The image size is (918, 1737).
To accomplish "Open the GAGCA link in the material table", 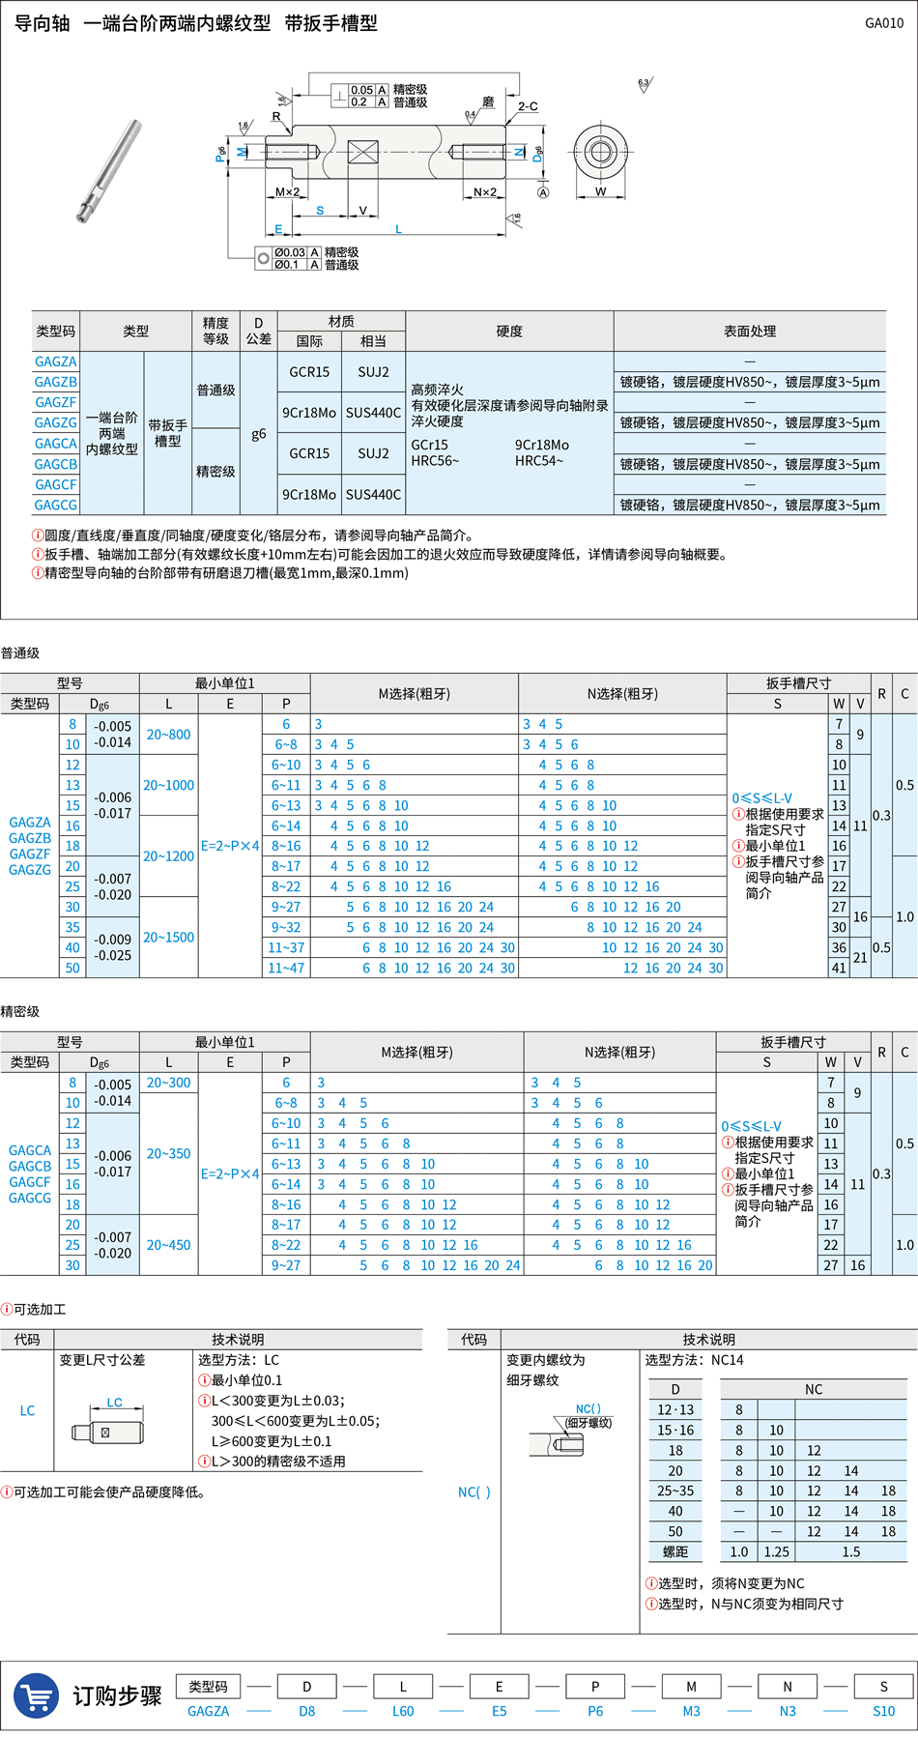I will [x=56, y=444].
